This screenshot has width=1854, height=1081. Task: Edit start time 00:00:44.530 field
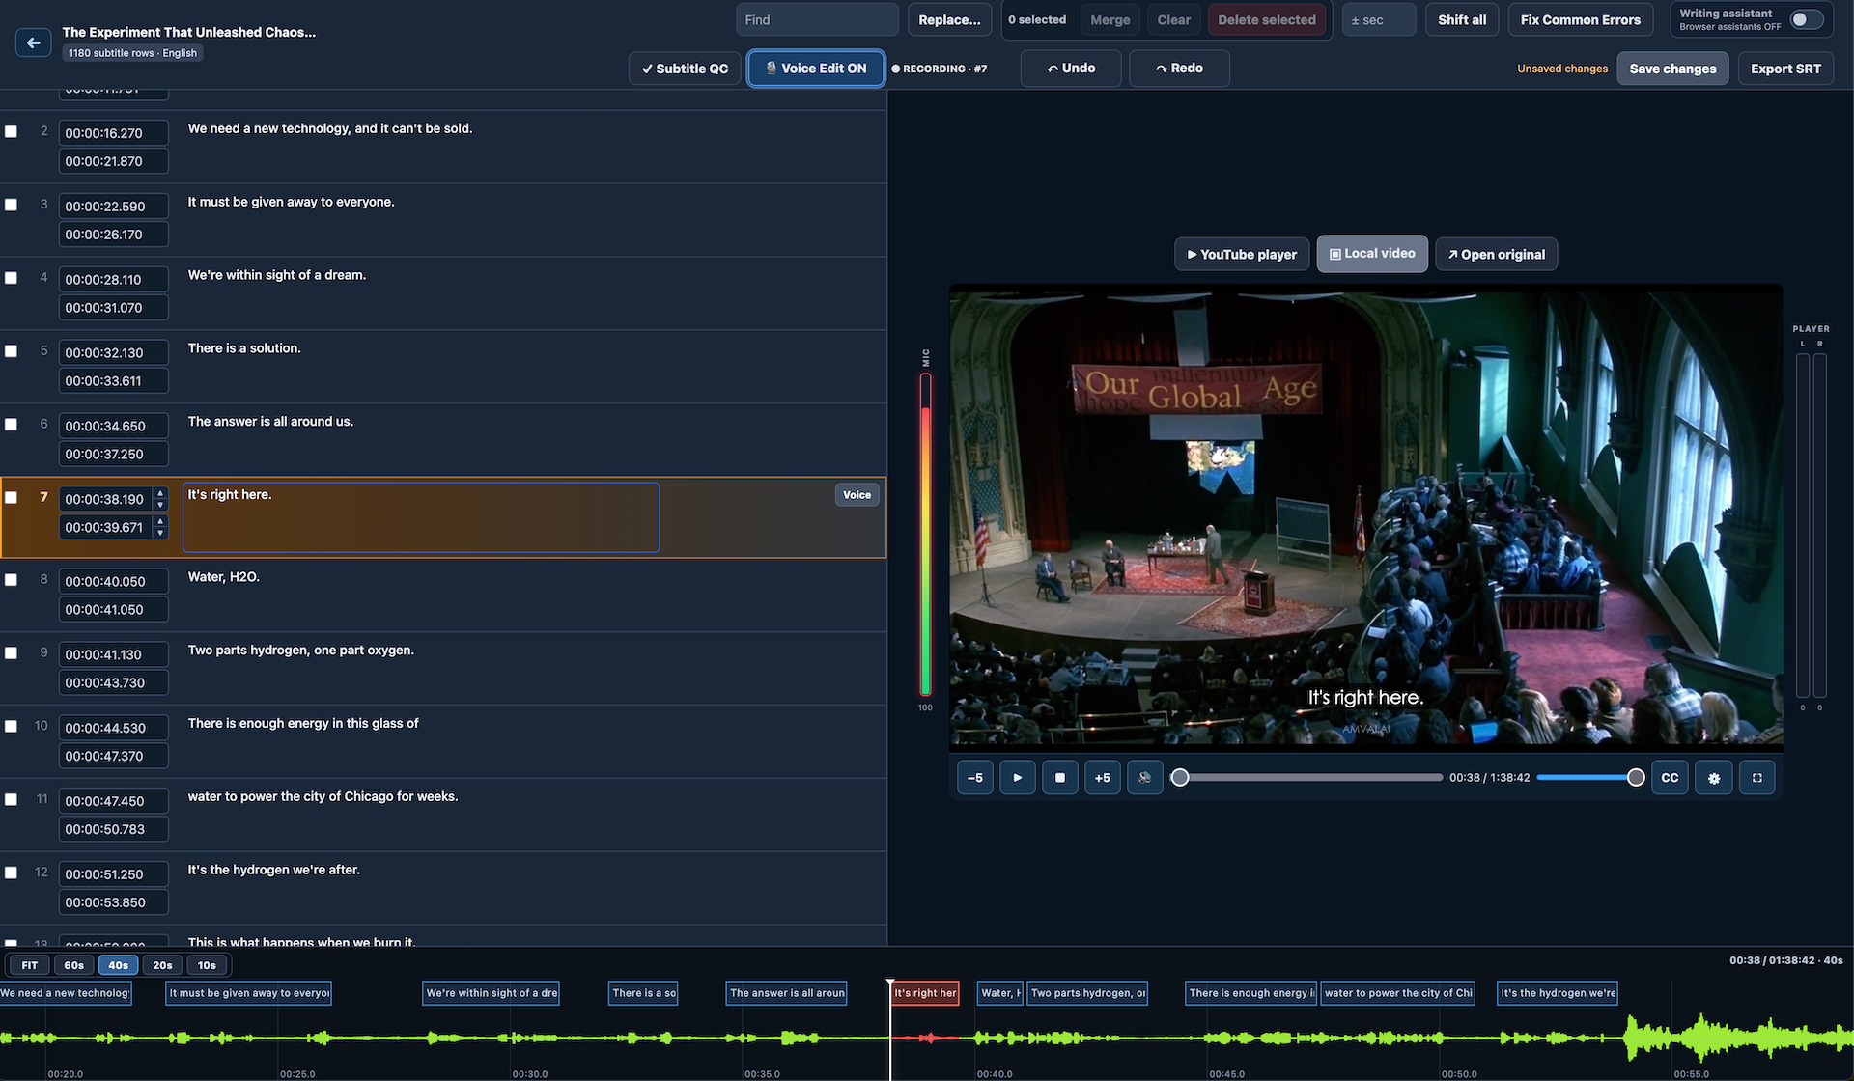coord(113,728)
